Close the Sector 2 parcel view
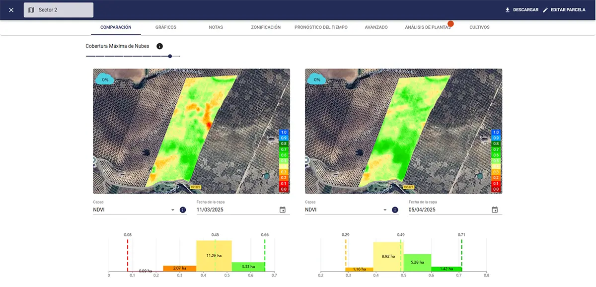Screen dimensions: 596x287 click(11, 10)
